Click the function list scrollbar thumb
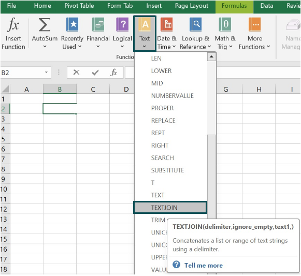This screenshot has height=276, width=301. click(x=211, y=177)
